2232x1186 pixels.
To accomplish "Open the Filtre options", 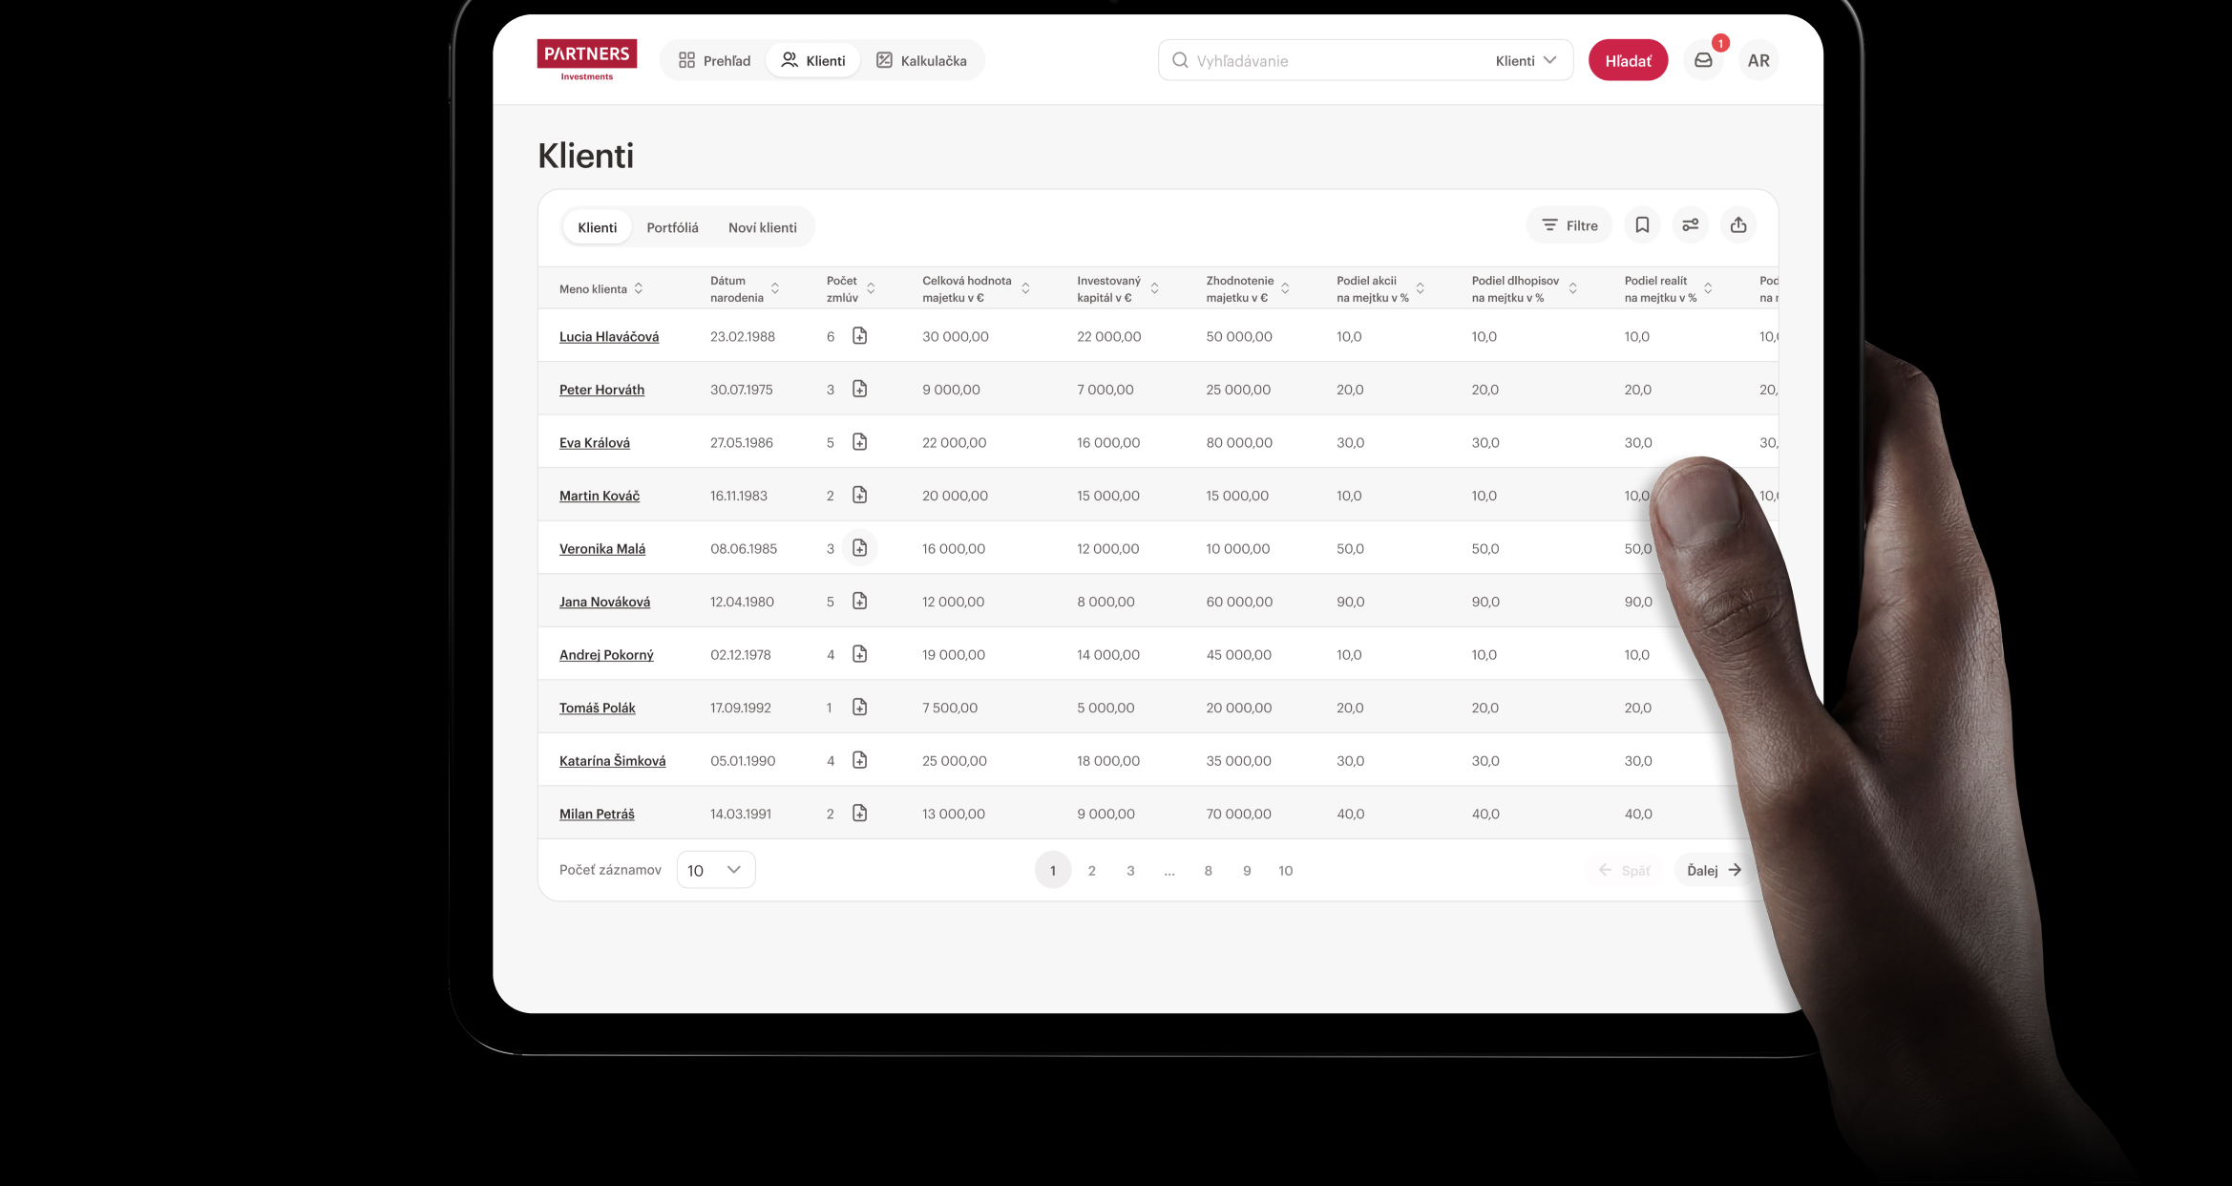I will 1569,225.
